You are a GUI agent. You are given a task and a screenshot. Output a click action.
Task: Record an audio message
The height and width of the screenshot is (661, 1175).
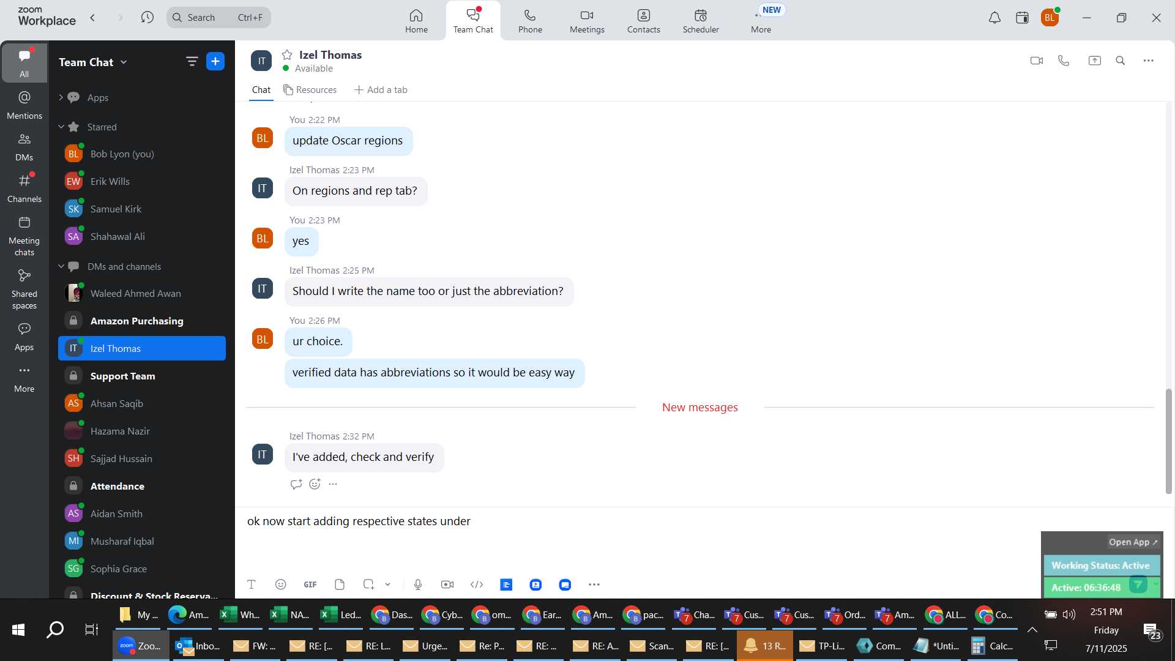point(418,584)
